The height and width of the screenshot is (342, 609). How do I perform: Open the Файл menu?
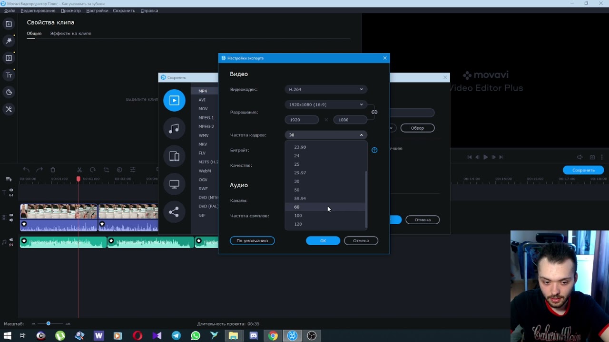point(10,10)
